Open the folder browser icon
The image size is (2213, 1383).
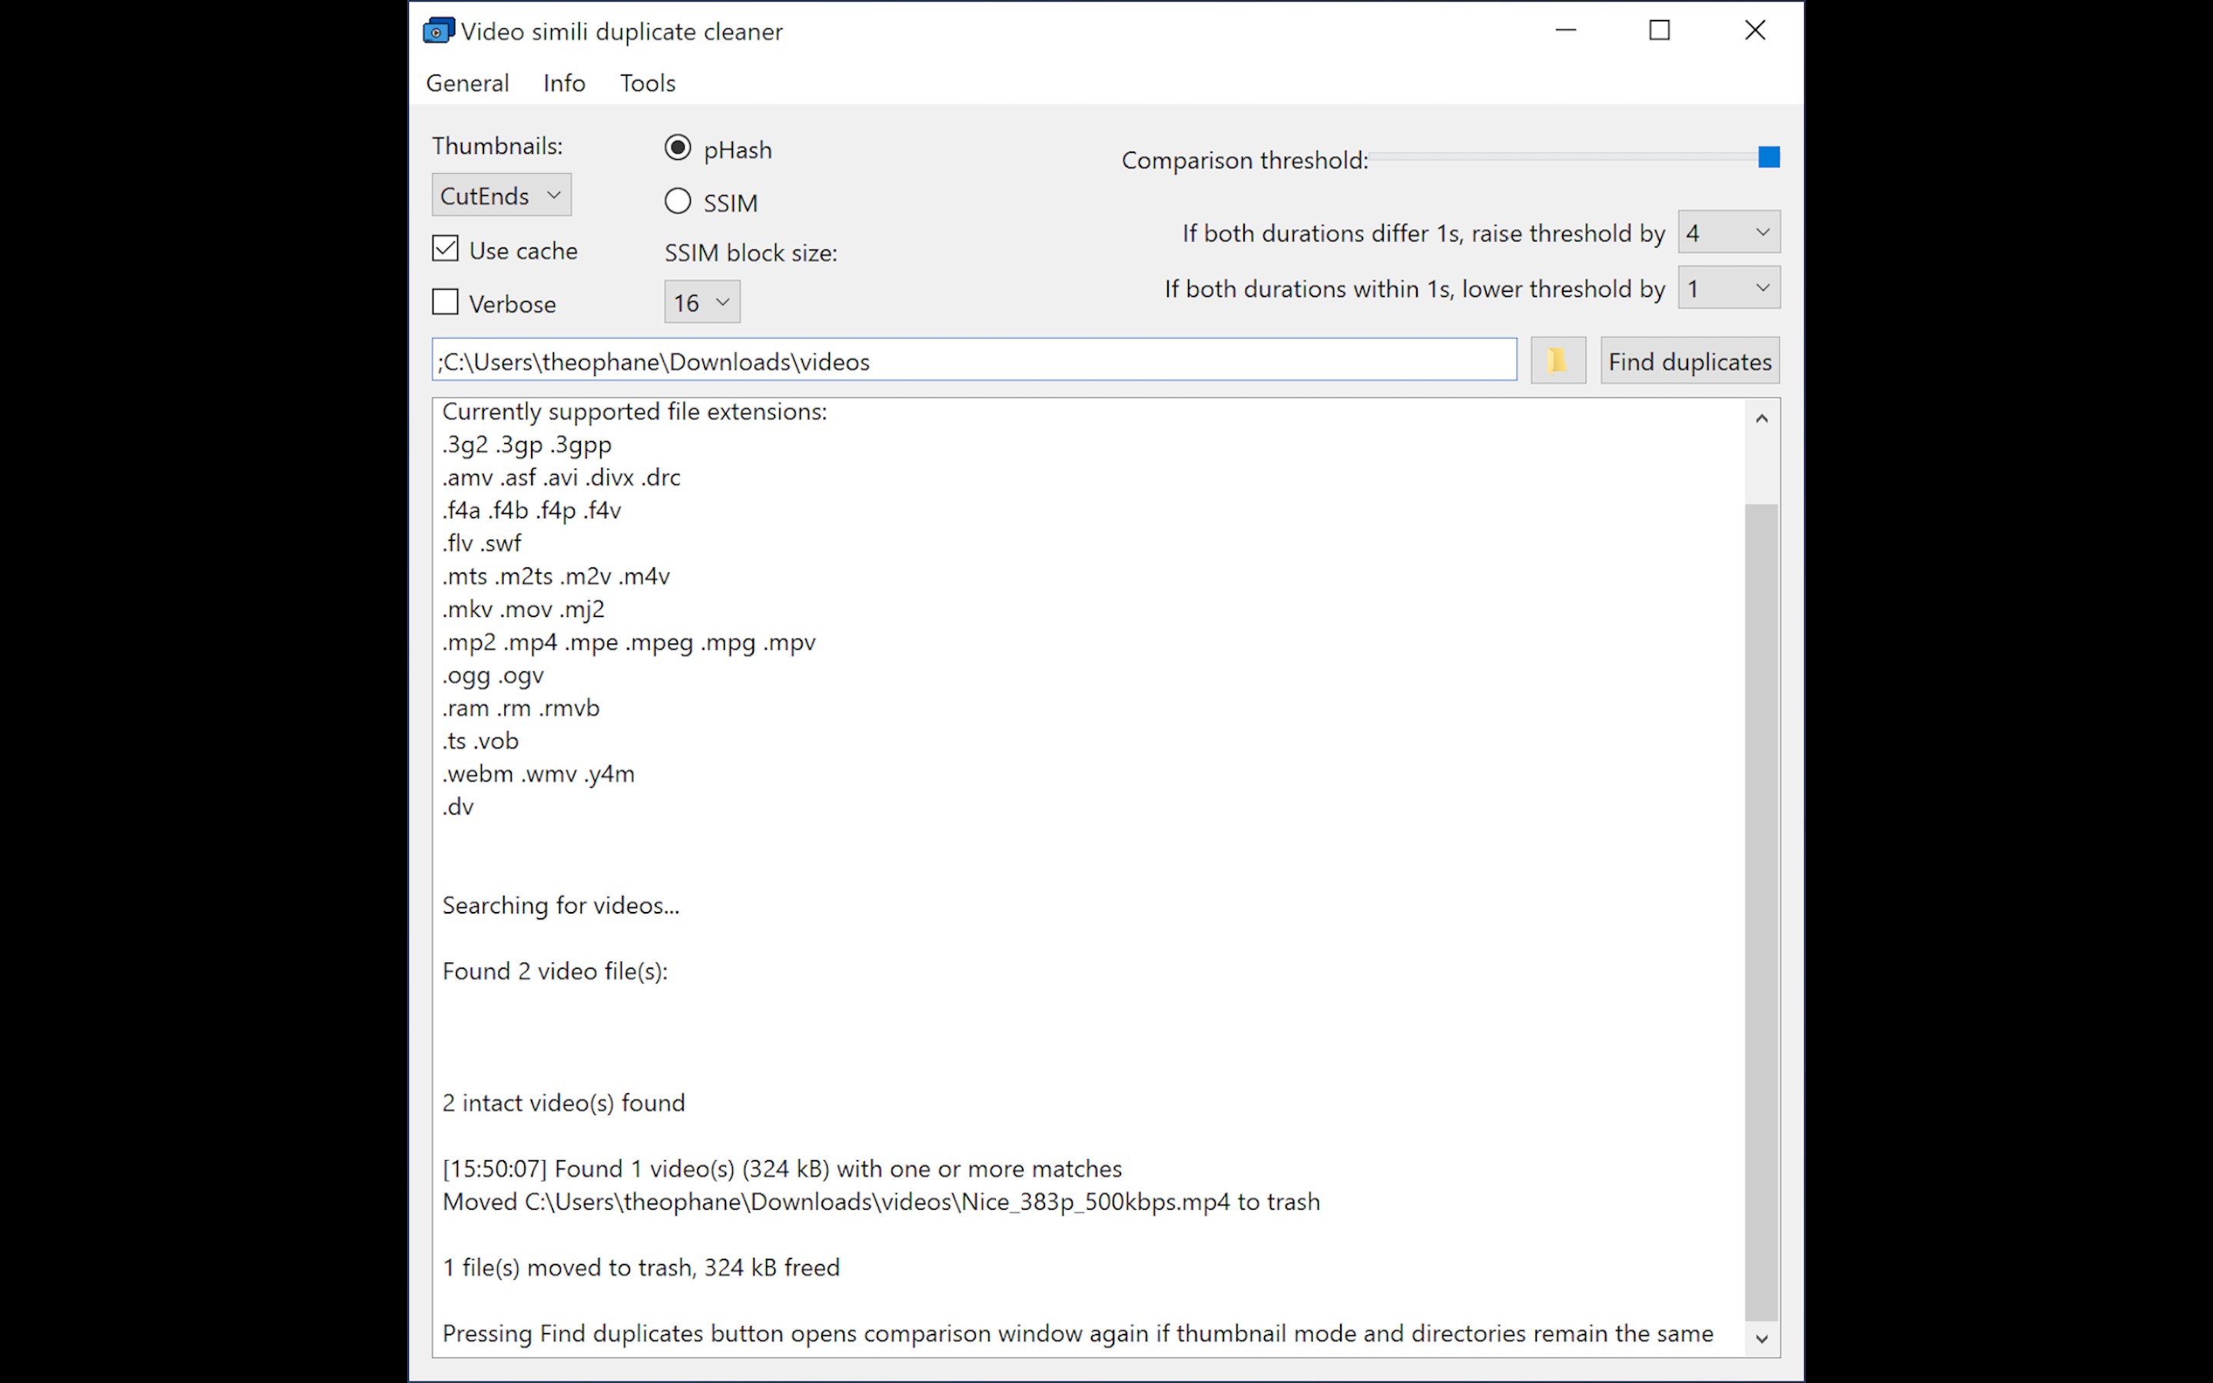click(x=1558, y=360)
